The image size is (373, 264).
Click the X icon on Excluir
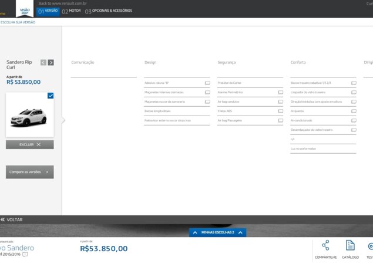pos(39,144)
